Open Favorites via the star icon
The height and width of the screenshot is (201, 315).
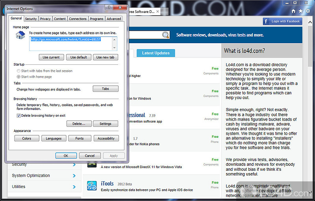[x=300, y=11]
